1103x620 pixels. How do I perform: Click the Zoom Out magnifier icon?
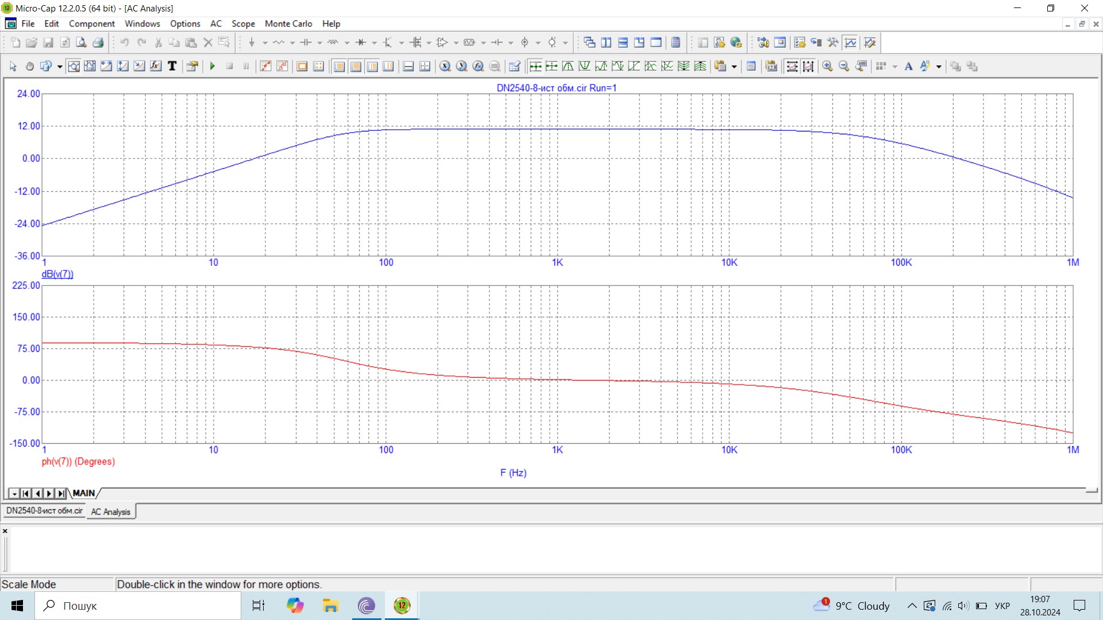[844, 67]
